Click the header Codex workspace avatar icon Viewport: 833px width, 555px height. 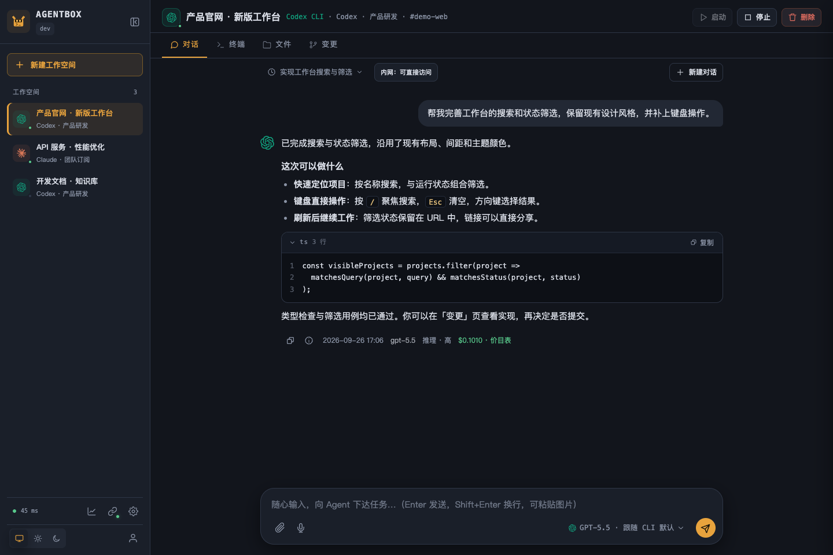pos(171,17)
